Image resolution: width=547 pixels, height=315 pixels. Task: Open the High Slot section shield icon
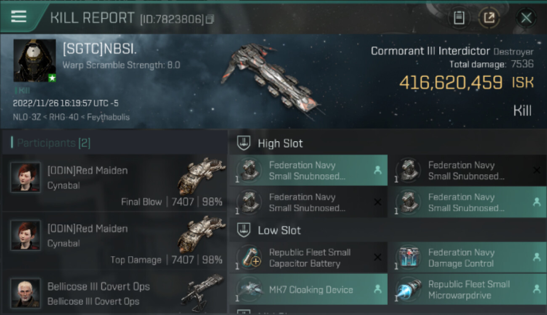[244, 143]
